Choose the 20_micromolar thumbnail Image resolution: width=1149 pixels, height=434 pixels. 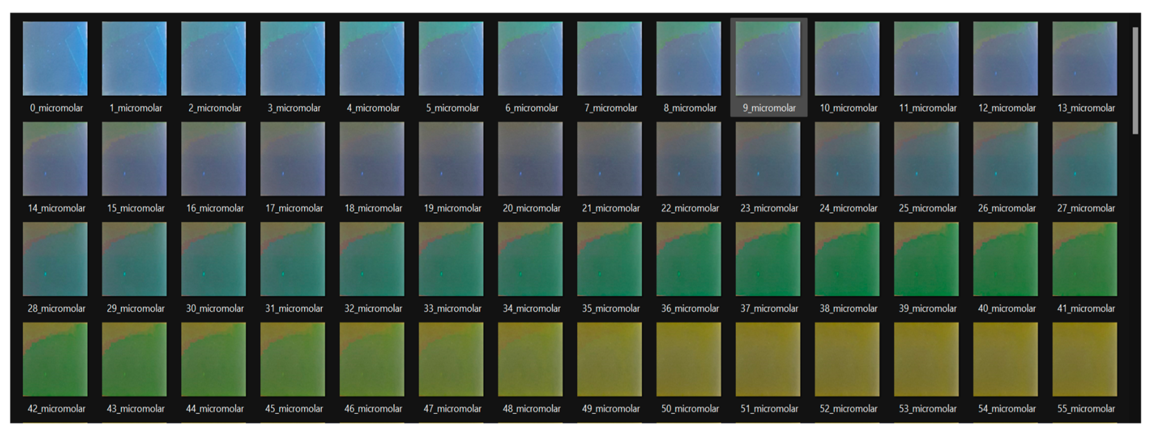530,158
